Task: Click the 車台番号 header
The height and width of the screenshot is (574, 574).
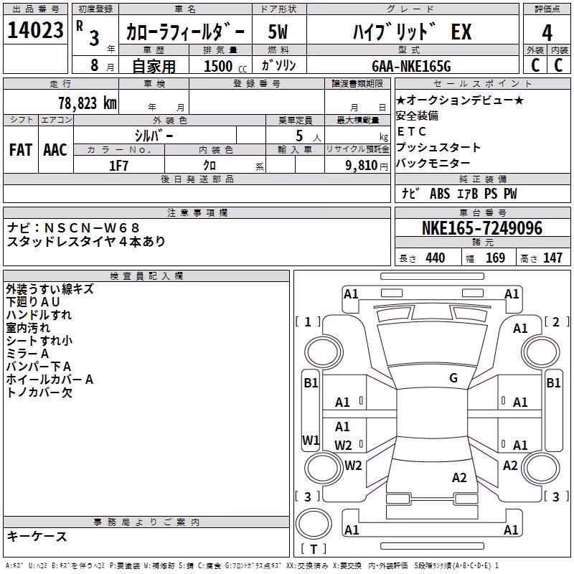Action: coord(482,212)
